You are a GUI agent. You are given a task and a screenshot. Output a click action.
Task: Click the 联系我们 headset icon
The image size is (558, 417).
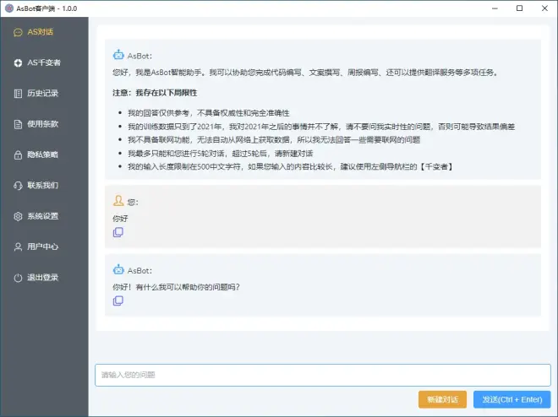19,185
